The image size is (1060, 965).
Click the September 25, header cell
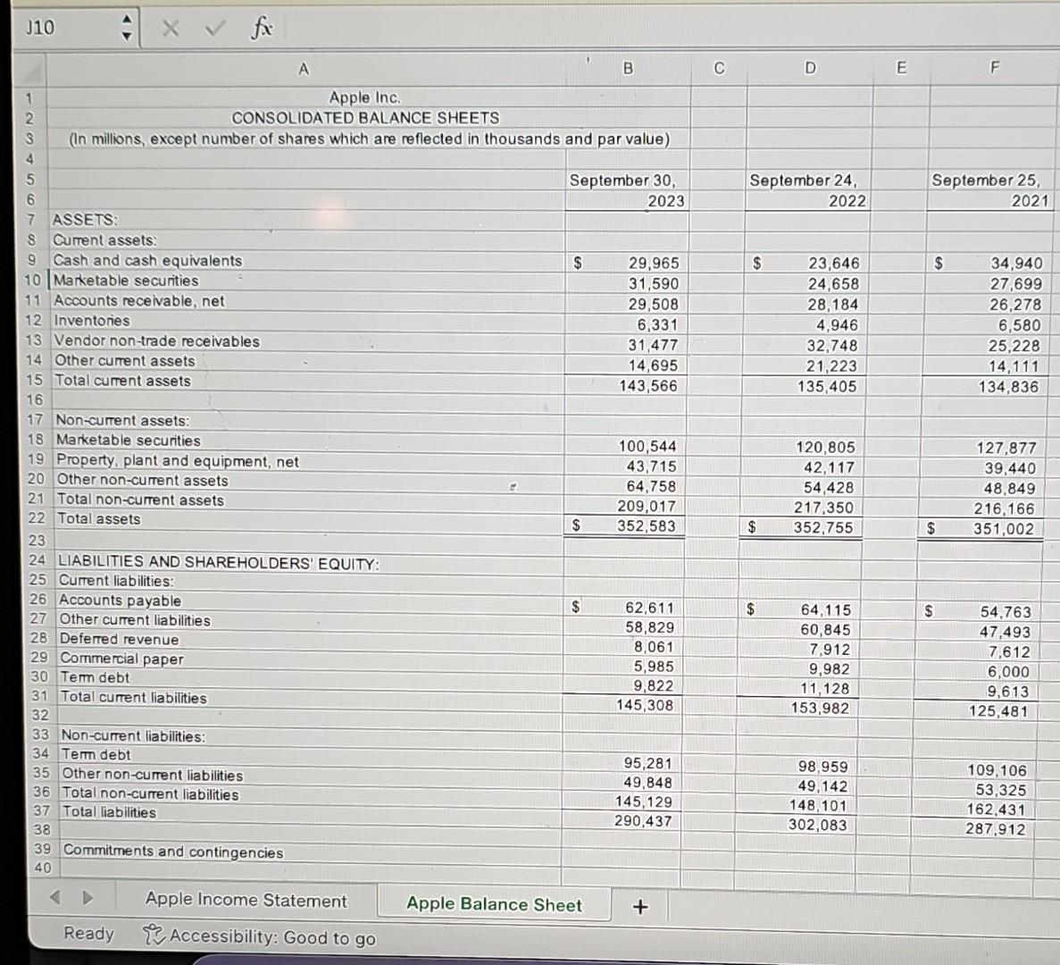point(986,180)
